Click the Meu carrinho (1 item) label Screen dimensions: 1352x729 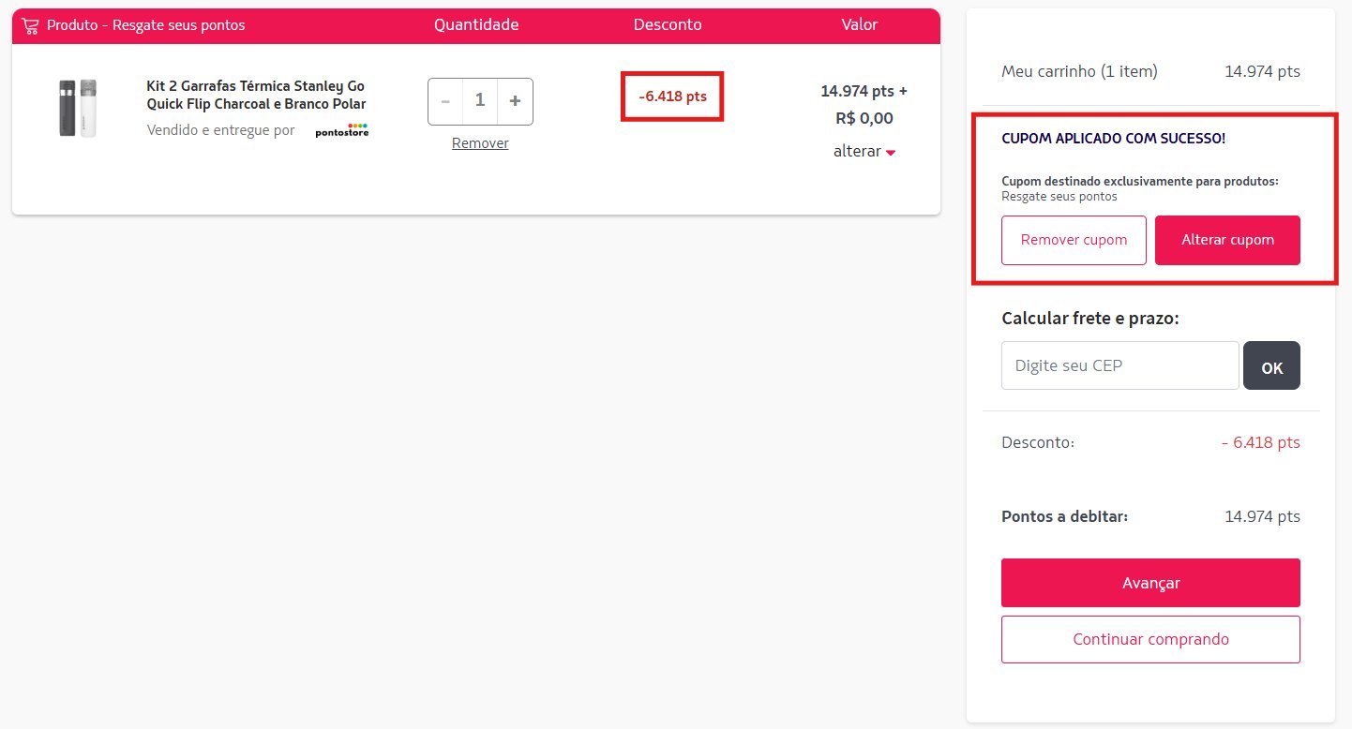click(x=1079, y=71)
